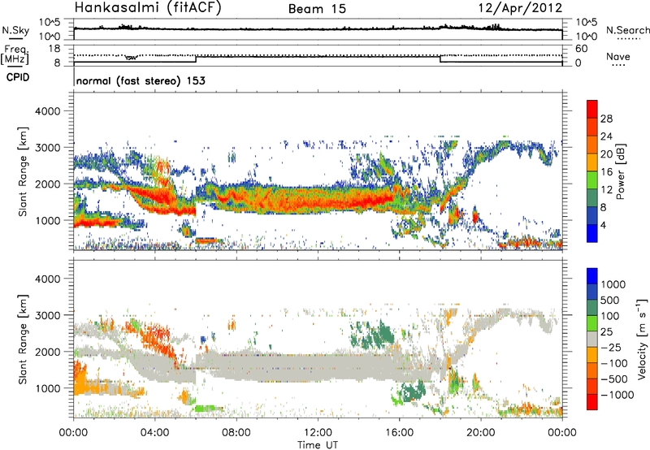Select the 'Nave' legend label
Screen dimensions: 650x450
(618, 57)
